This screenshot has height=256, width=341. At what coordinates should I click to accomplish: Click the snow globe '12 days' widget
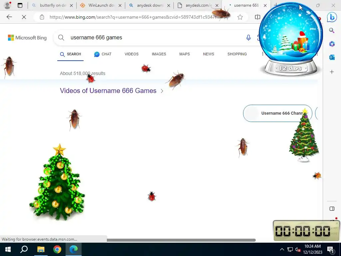click(x=291, y=39)
